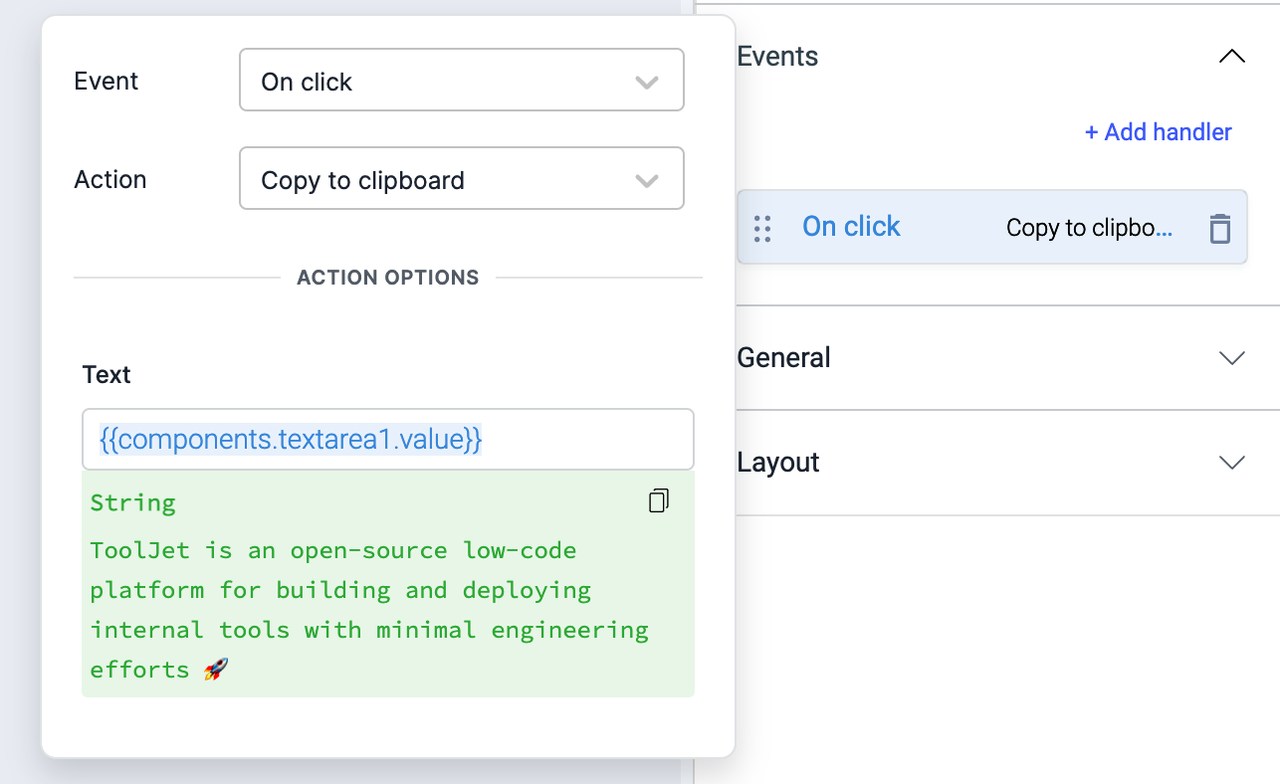Screen dimensions: 1280x784
Task: Collapse the Events section
Action: pyautogui.click(x=1232, y=57)
